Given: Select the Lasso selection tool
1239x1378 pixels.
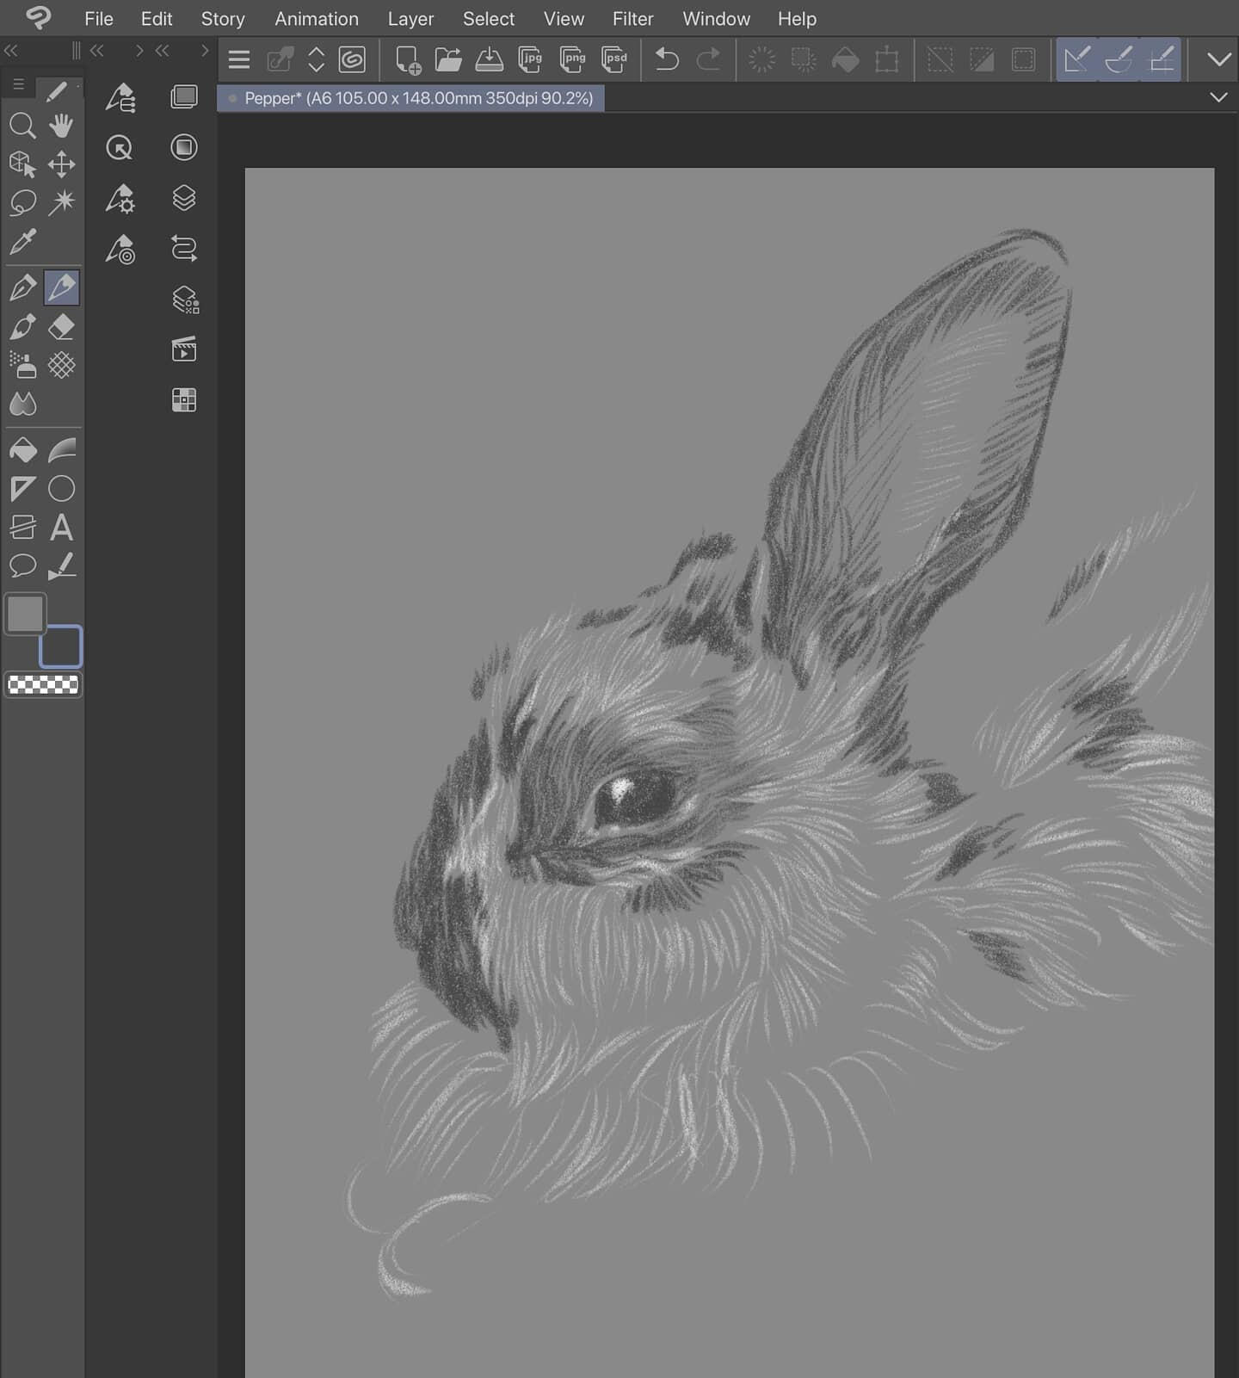Looking at the screenshot, I should [x=22, y=202].
